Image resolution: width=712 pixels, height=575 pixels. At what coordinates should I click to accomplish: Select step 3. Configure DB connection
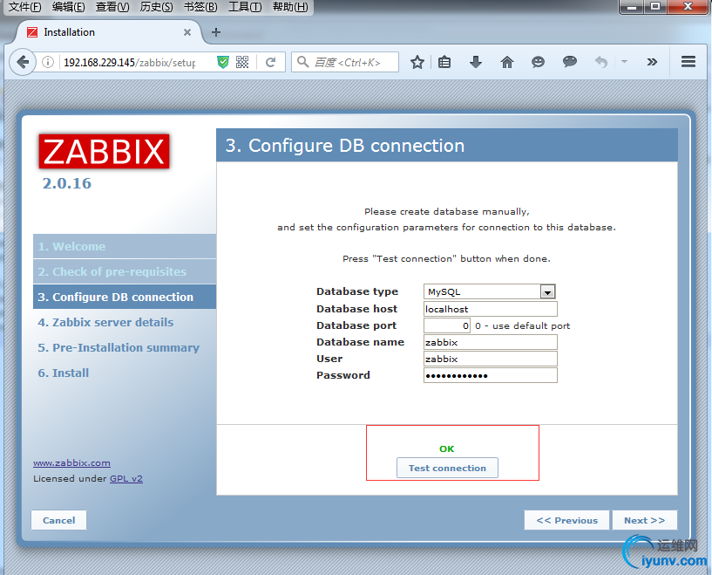[x=125, y=297]
